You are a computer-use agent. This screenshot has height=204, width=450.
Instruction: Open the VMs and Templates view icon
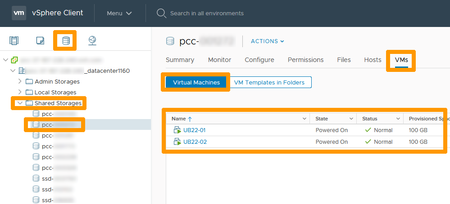(40, 41)
